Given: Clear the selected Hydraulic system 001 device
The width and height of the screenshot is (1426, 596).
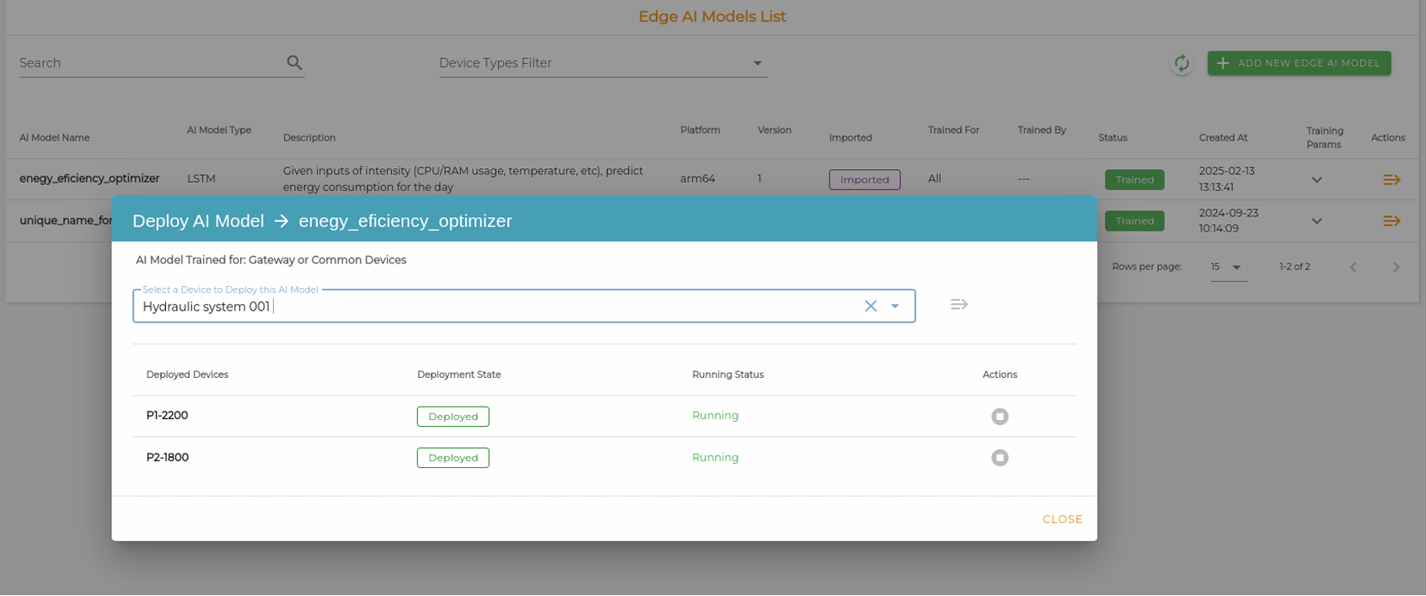Looking at the screenshot, I should point(871,306).
